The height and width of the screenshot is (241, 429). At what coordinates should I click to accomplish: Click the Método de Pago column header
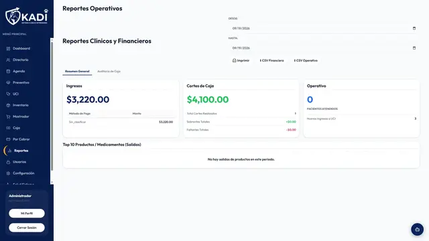(x=80, y=113)
